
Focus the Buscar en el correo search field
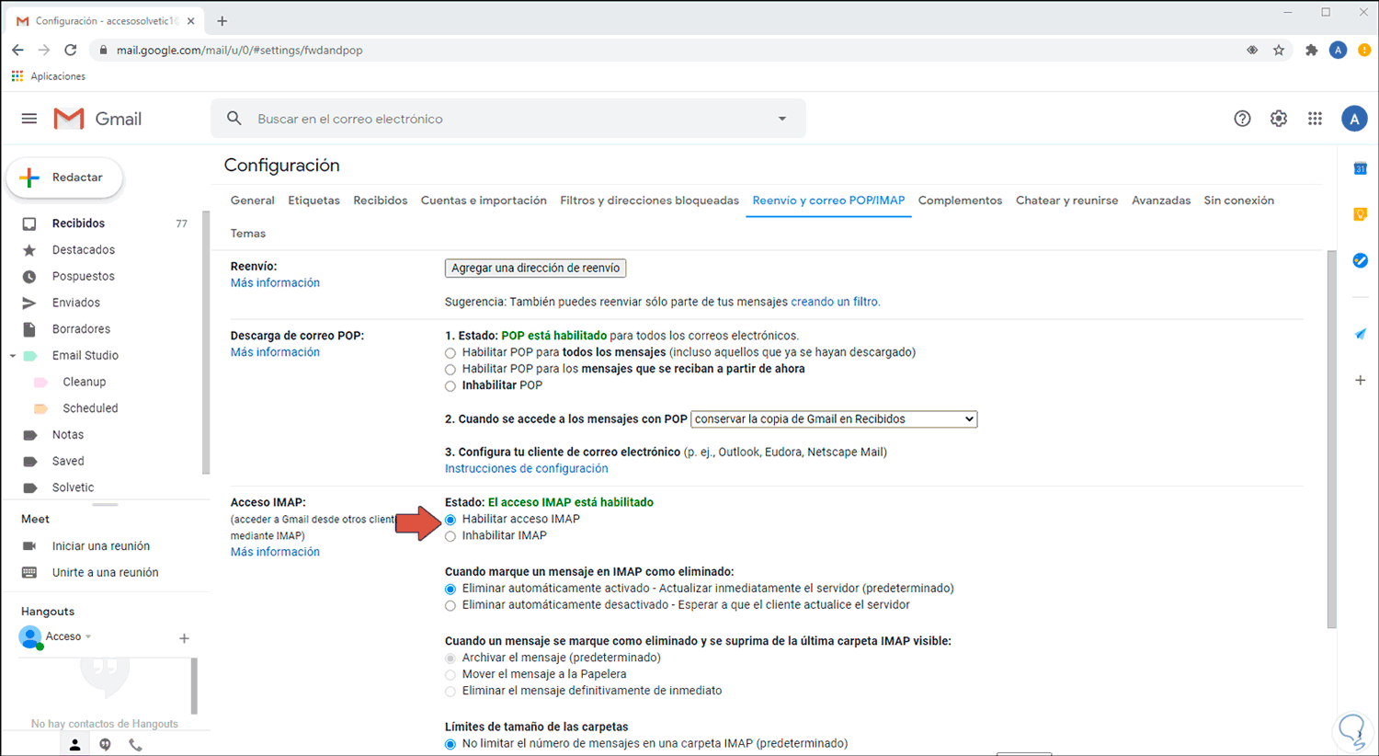[x=506, y=119]
